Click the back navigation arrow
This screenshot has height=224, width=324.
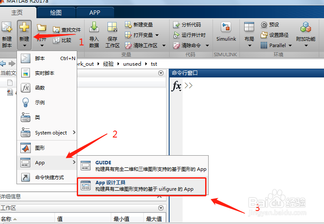3,64
